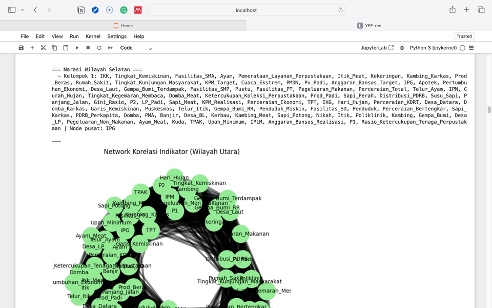Expand the Safari sidebar options chevron

[22, 10]
